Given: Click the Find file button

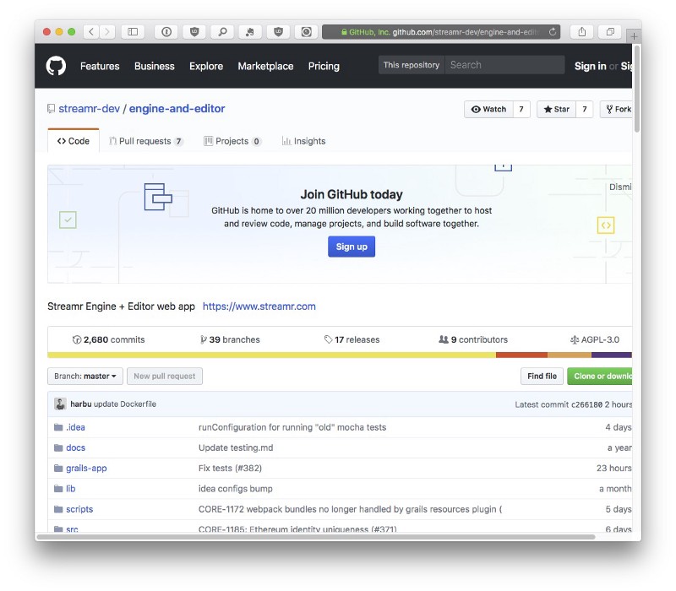Looking at the screenshot, I should tap(542, 376).
